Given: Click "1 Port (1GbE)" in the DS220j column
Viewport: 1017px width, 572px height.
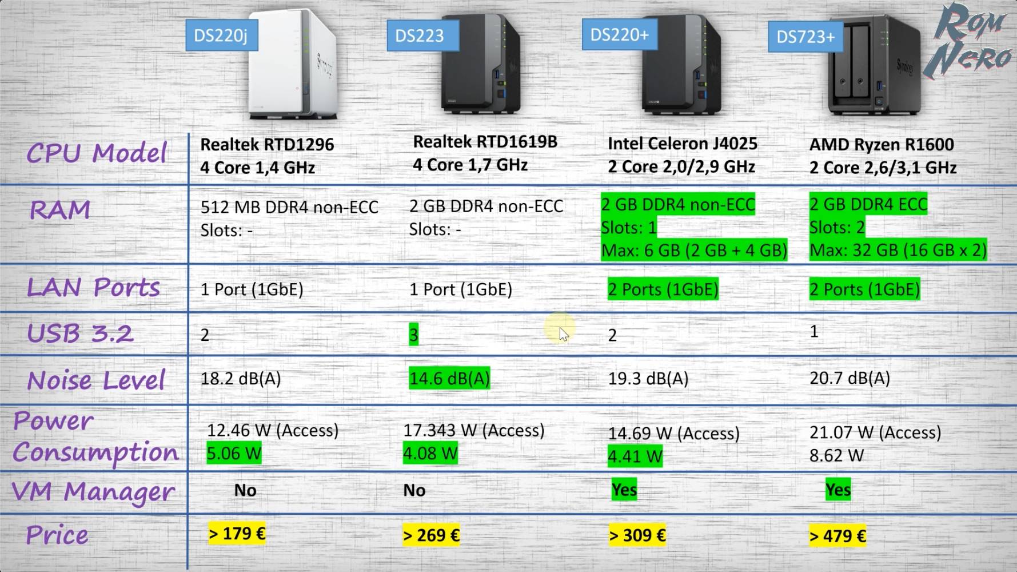Looking at the screenshot, I should (x=252, y=289).
